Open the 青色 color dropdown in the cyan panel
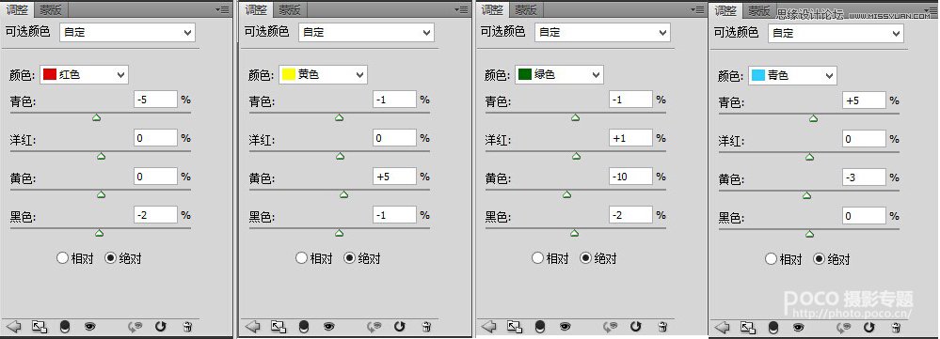This screenshot has width=940, height=339. tap(792, 76)
